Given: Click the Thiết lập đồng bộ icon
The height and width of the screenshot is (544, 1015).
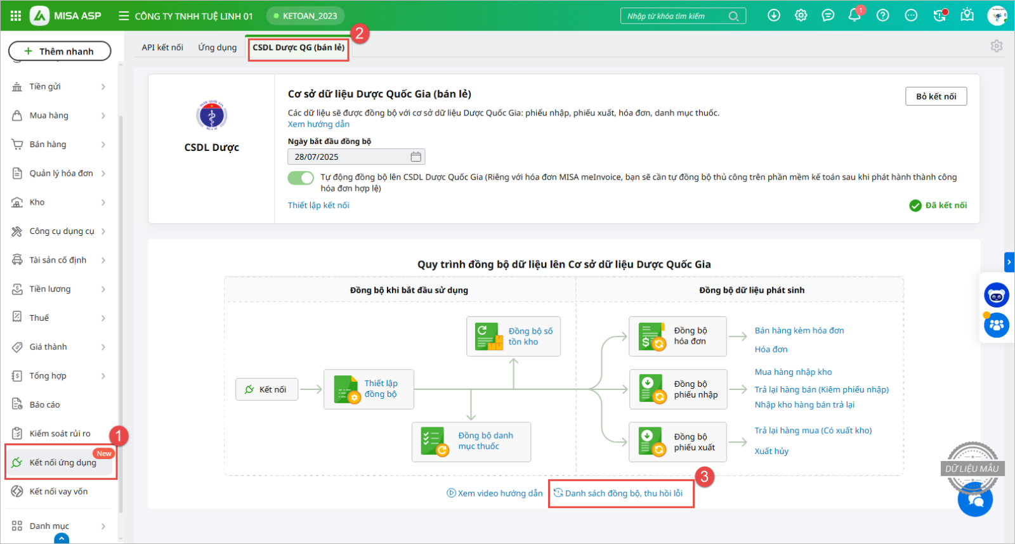Looking at the screenshot, I should point(347,389).
